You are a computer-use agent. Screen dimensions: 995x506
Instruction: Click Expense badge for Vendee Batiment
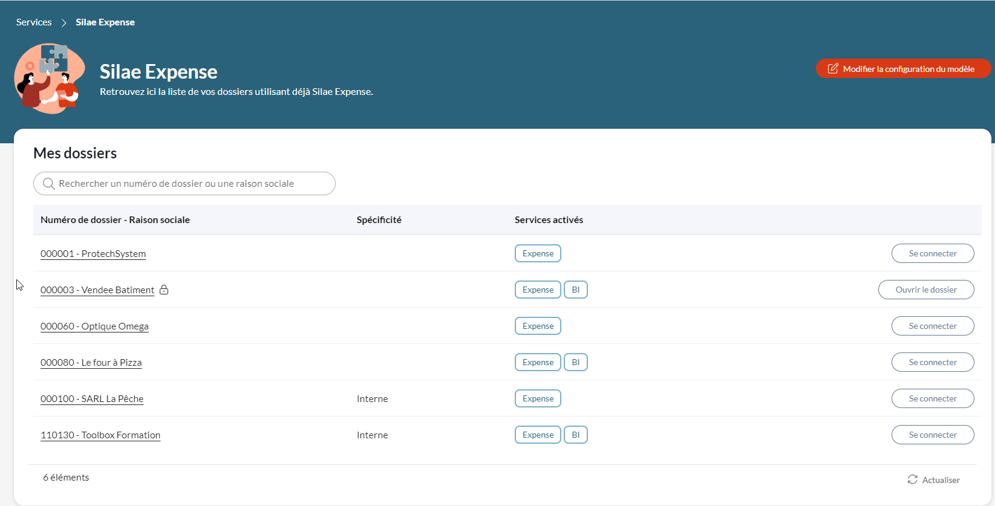[538, 290]
